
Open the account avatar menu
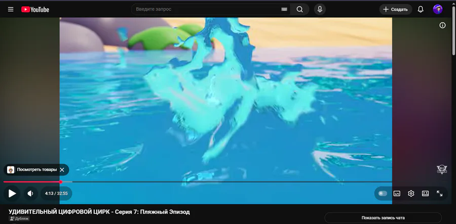[438, 9]
